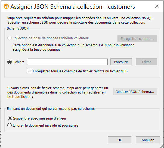164x148 pixels.
Task: Click the Schéma JSON group label
Action: (18, 28)
